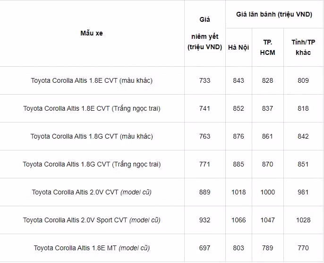This screenshot has height=263, width=324.
Task: Click the listed price 697 cell
Action: [205, 248]
